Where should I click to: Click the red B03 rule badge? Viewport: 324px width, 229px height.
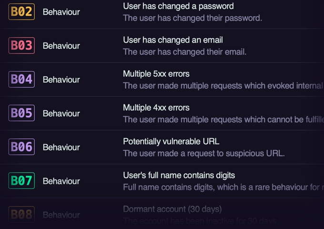(x=21, y=45)
